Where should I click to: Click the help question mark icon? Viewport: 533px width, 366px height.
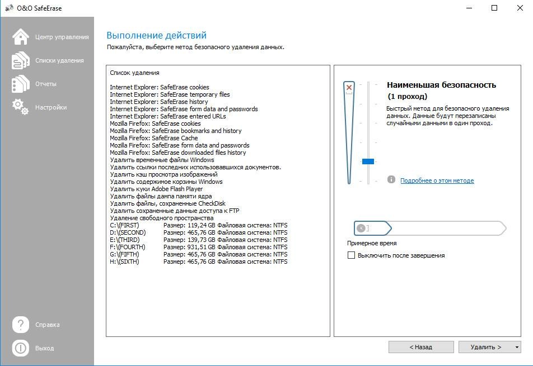[20, 325]
